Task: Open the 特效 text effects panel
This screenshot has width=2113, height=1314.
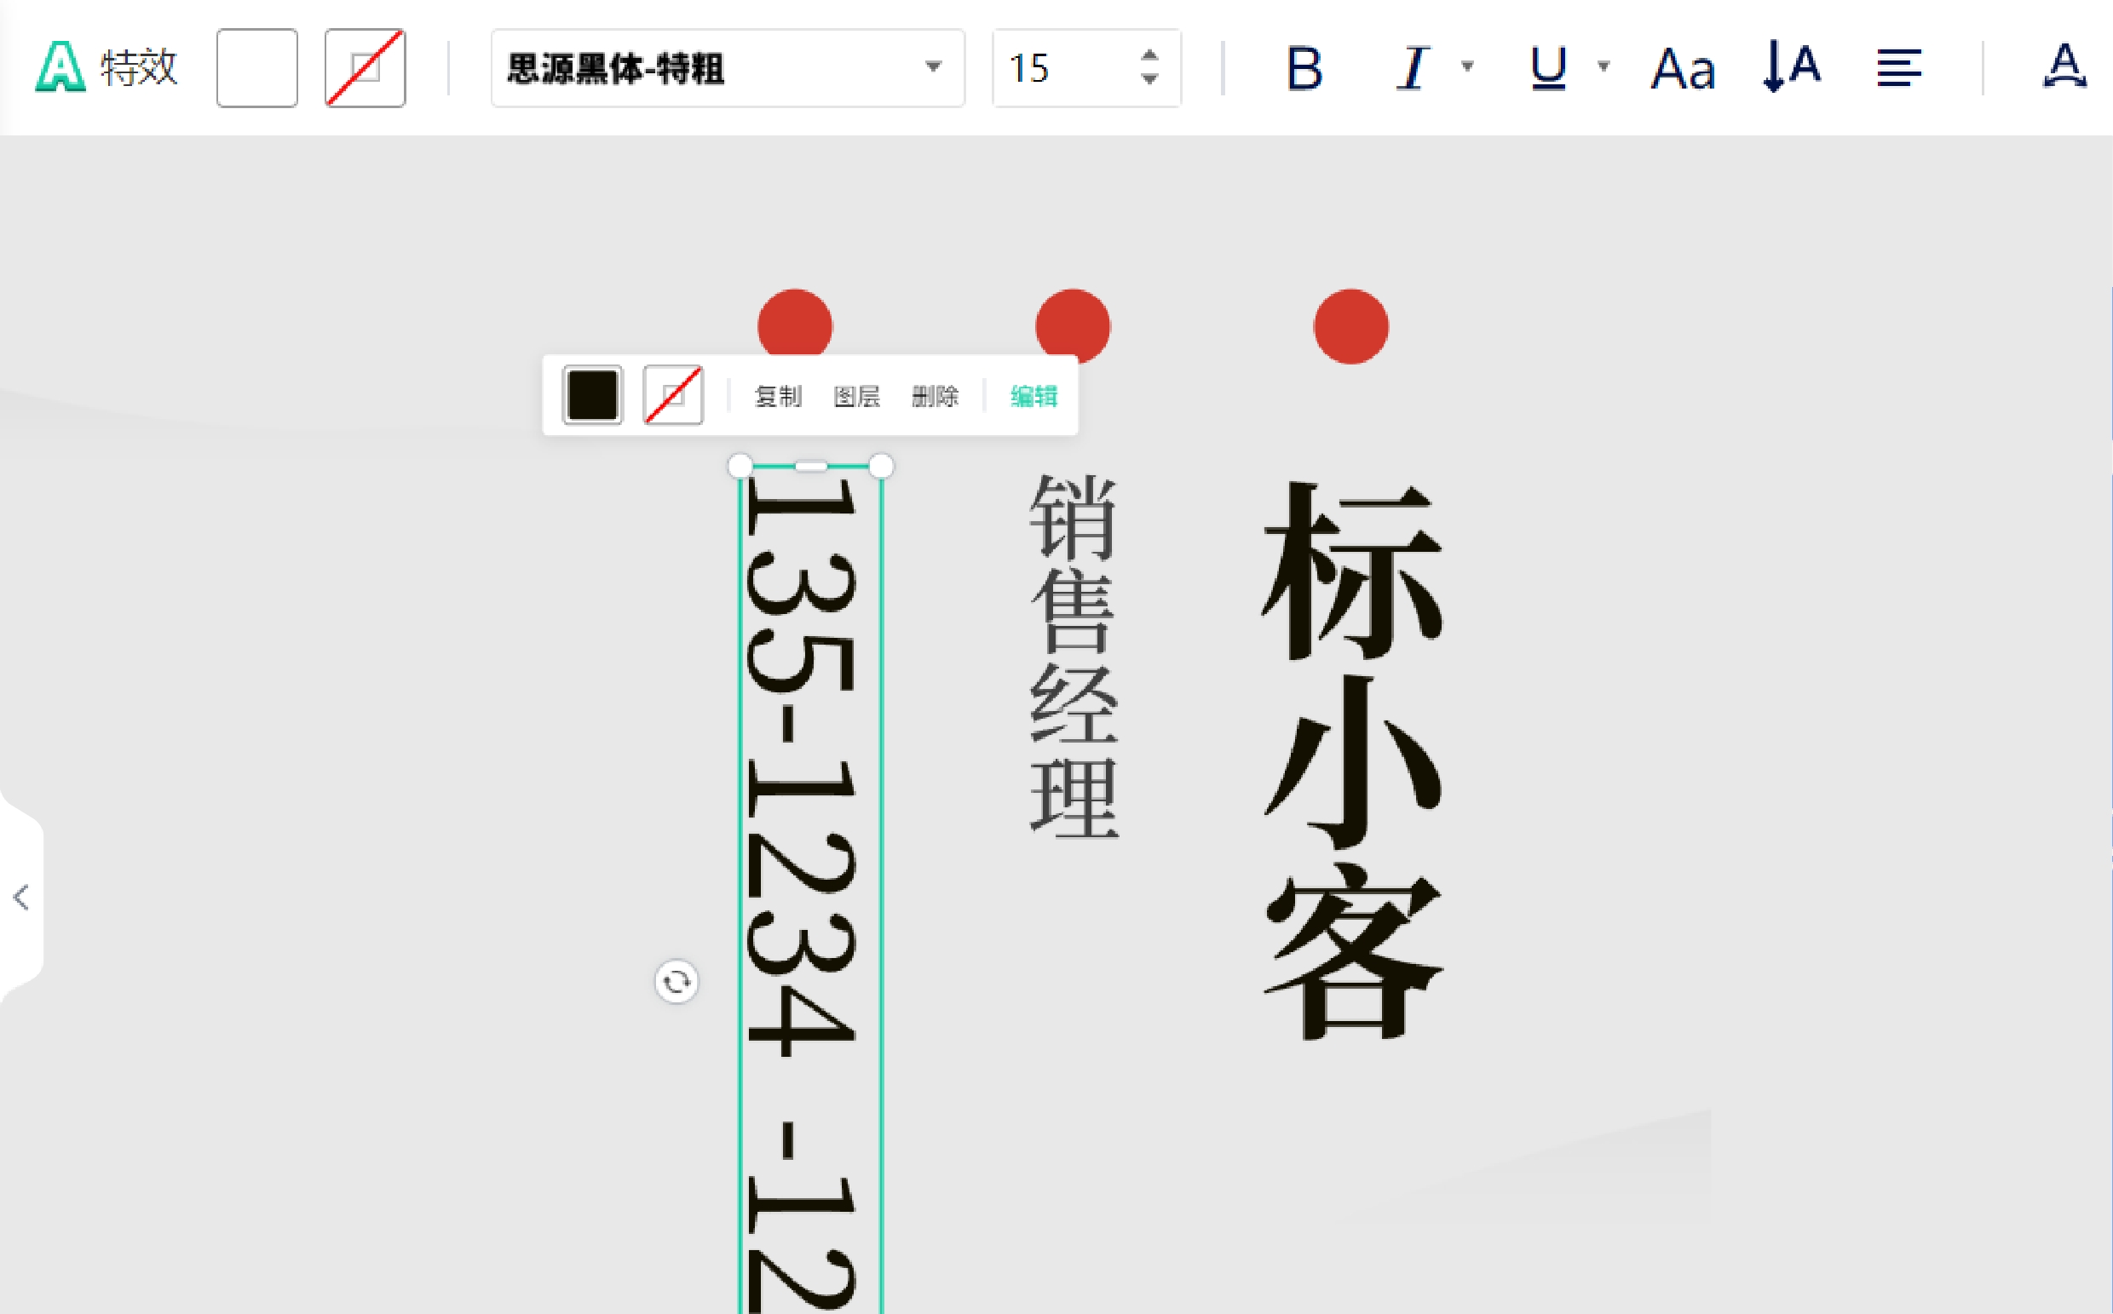Action: click(x=104, y=68)
